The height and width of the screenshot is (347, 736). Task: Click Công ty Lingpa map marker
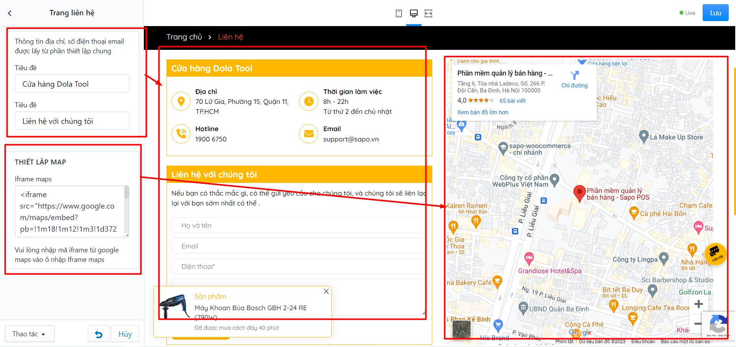(664, 258)
